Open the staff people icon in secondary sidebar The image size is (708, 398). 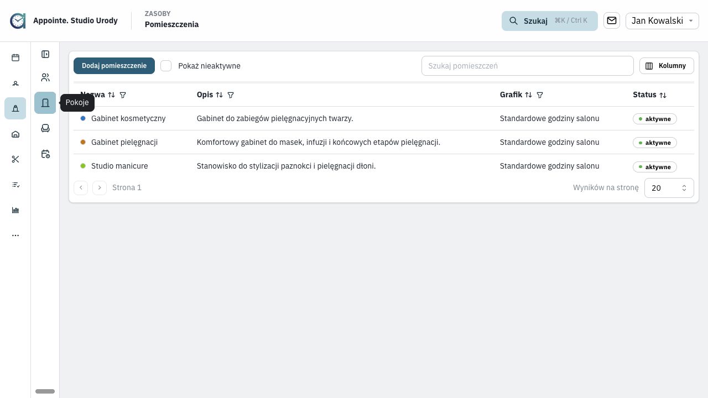45,77
